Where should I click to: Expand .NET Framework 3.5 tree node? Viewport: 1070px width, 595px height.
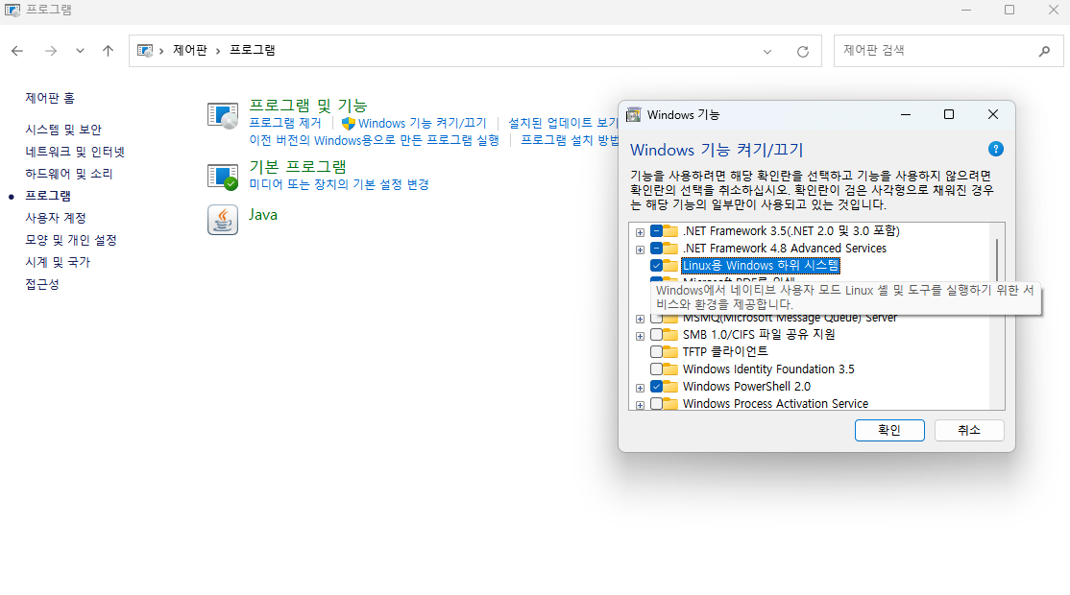point(640,232)
